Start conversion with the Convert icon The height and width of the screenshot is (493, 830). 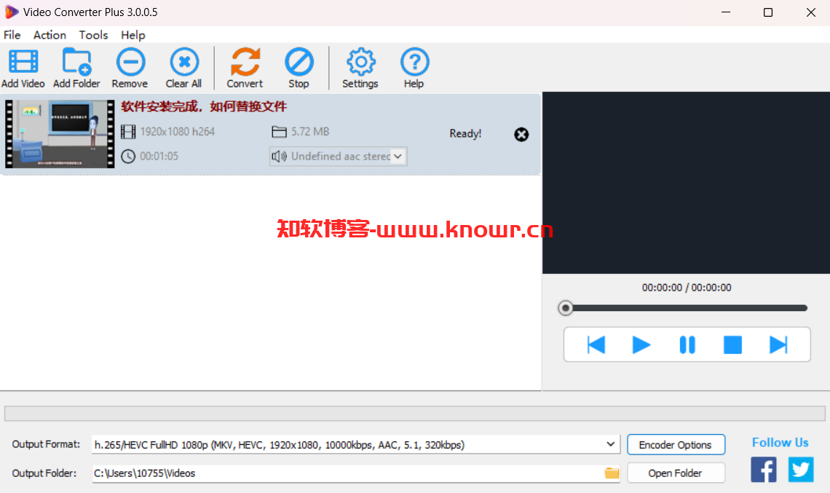point(245,62)
